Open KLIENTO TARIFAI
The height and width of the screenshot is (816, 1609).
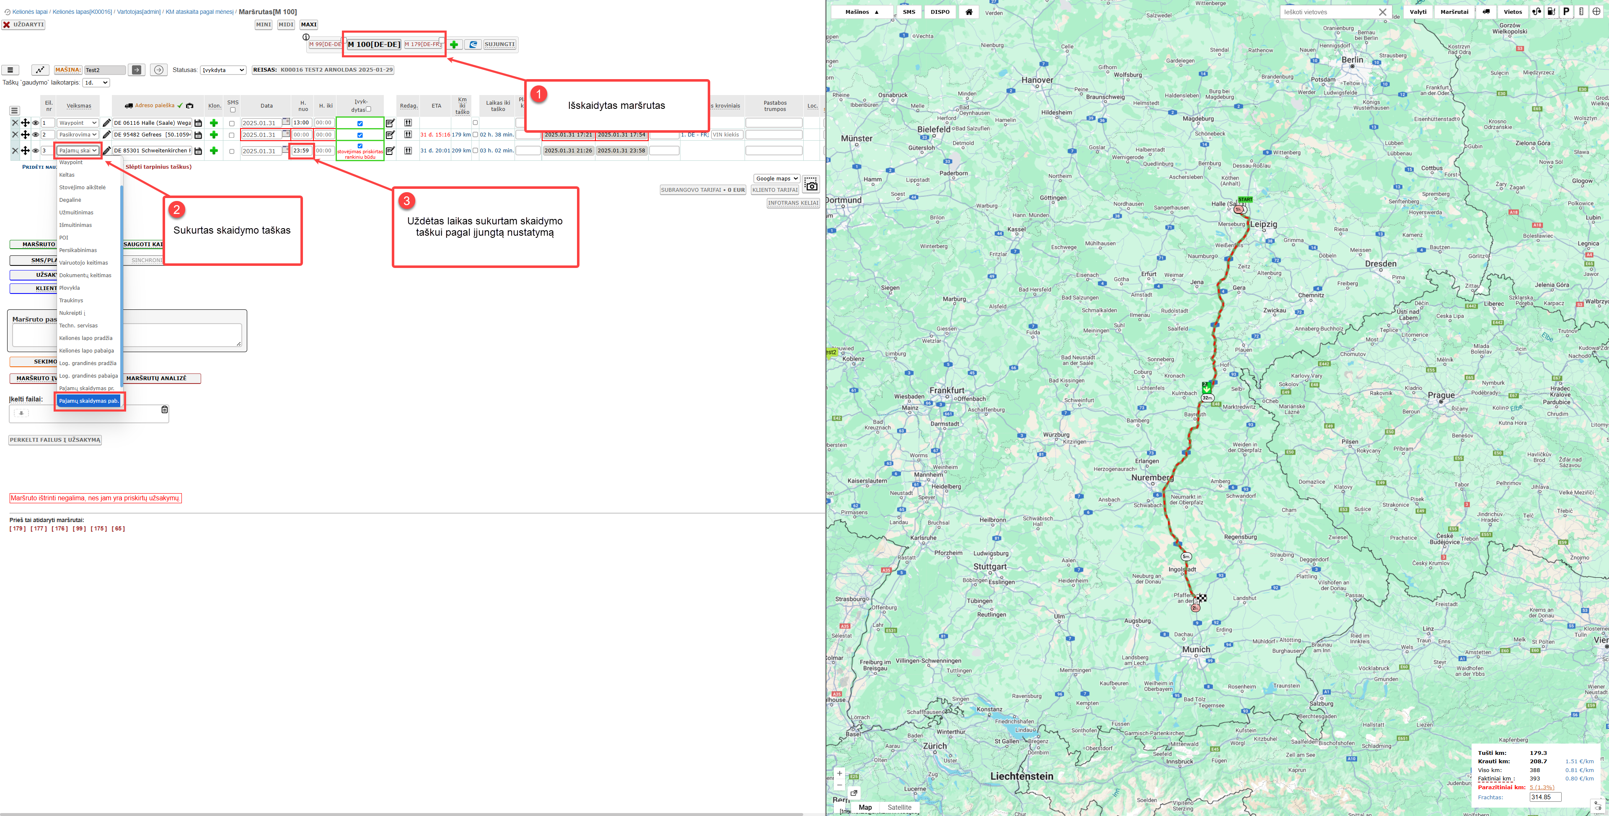click(774, 190)
